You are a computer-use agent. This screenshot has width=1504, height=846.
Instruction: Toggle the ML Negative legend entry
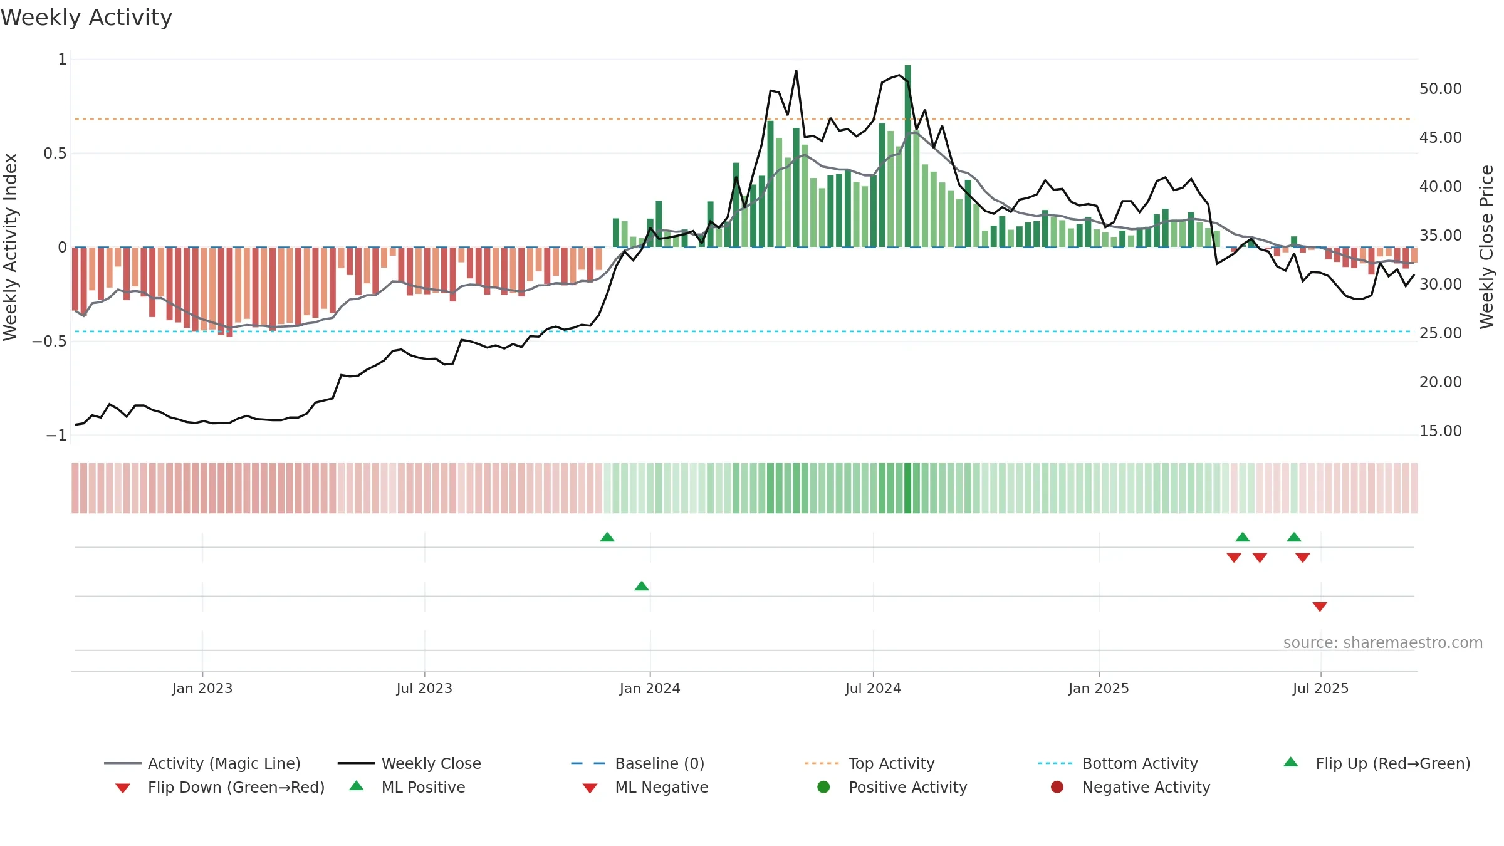coord(645,787)
